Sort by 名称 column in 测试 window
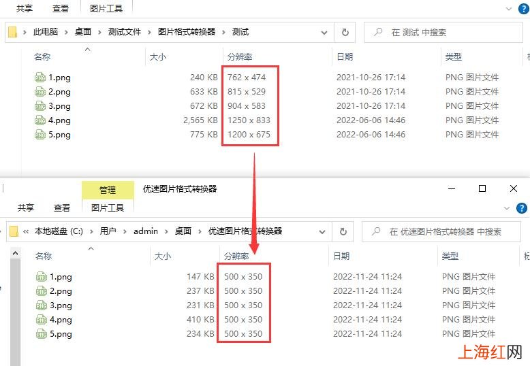The image size is (530, 366). coord(42,56)
